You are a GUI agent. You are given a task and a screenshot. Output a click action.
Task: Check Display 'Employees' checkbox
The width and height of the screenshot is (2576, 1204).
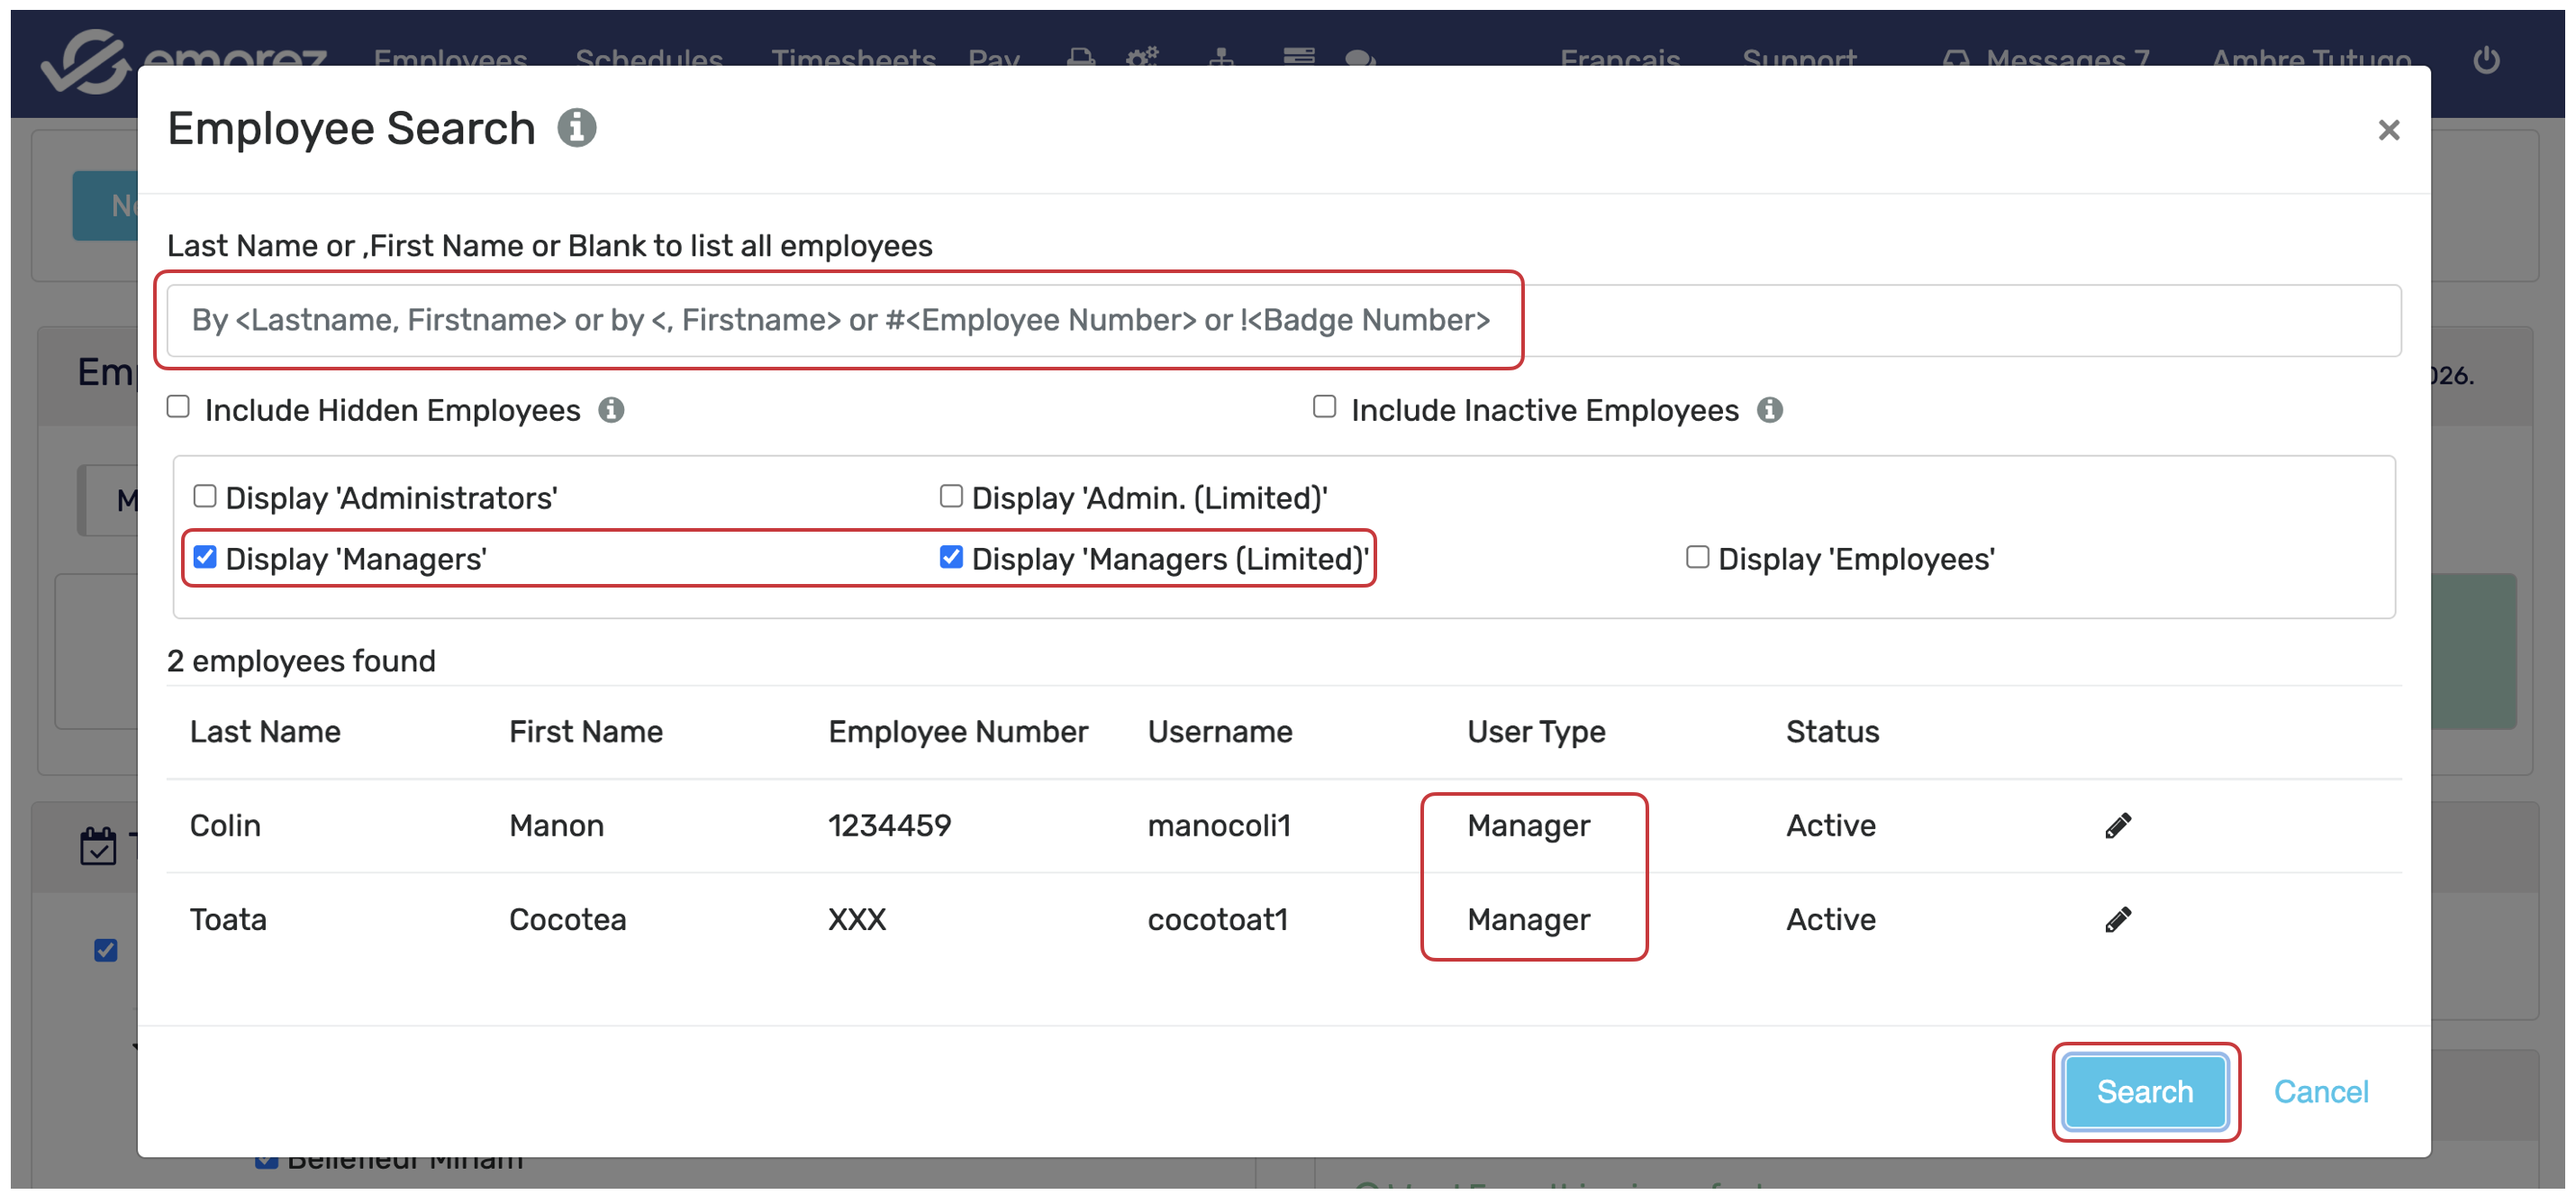tap(1697, 558)
